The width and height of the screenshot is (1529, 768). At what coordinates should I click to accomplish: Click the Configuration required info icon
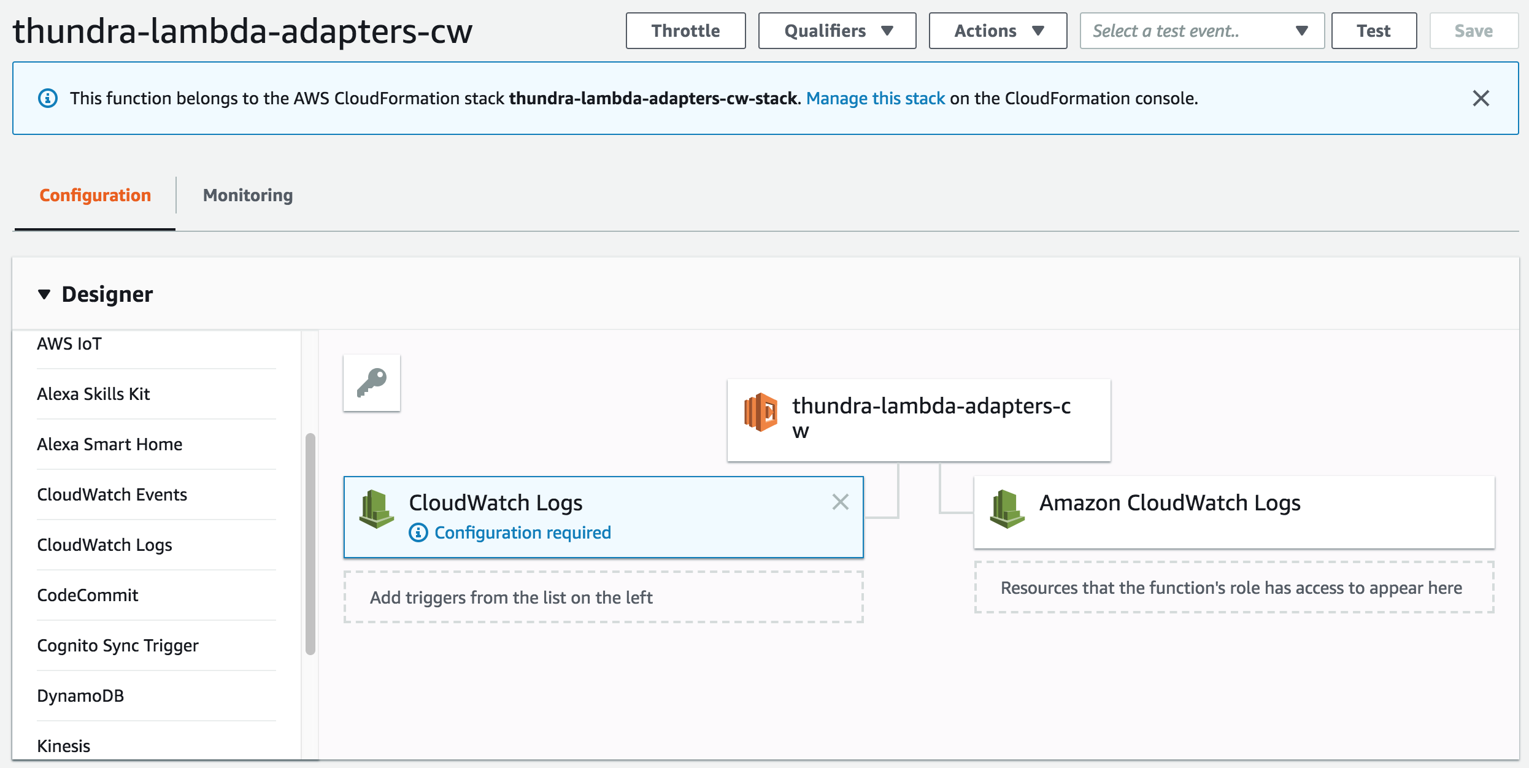[418, 532]
